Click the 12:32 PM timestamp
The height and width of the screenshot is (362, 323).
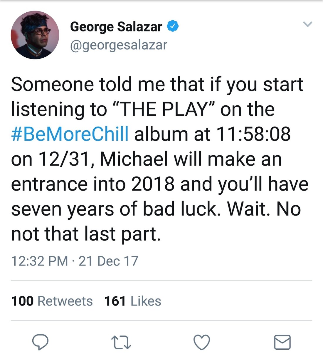(x=39, y=261)
